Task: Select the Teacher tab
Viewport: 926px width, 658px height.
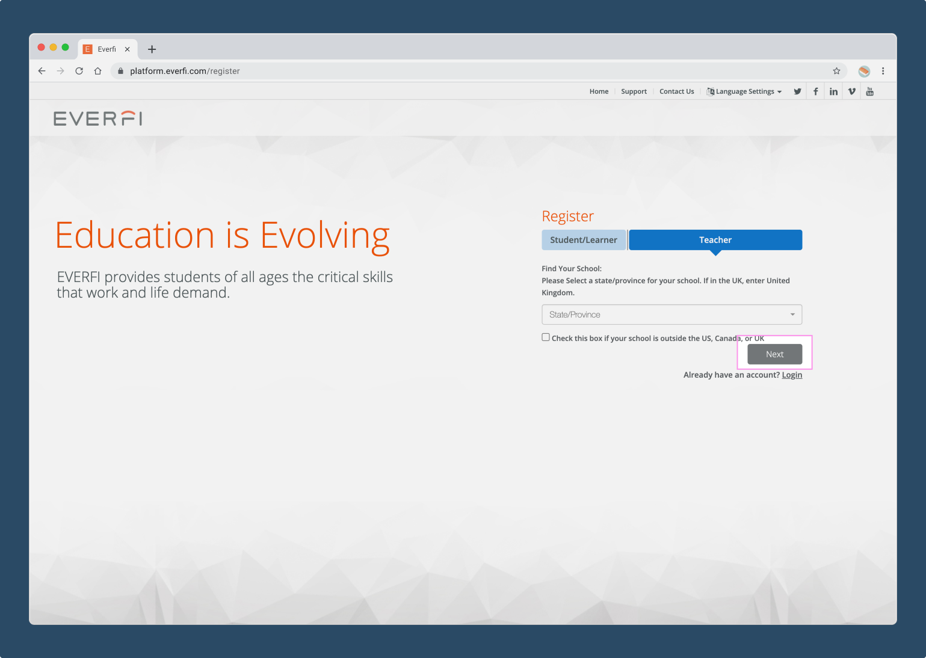Action: point(715,240)
